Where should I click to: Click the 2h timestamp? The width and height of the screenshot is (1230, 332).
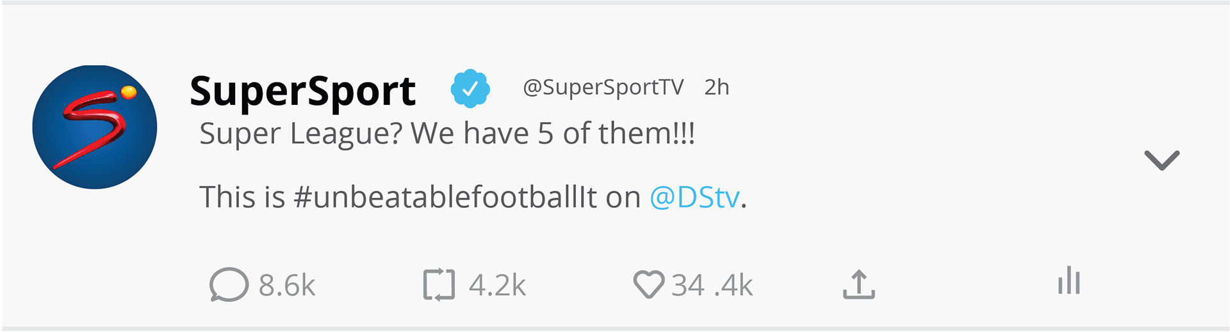pyautogui.click(x=716, y=87)
